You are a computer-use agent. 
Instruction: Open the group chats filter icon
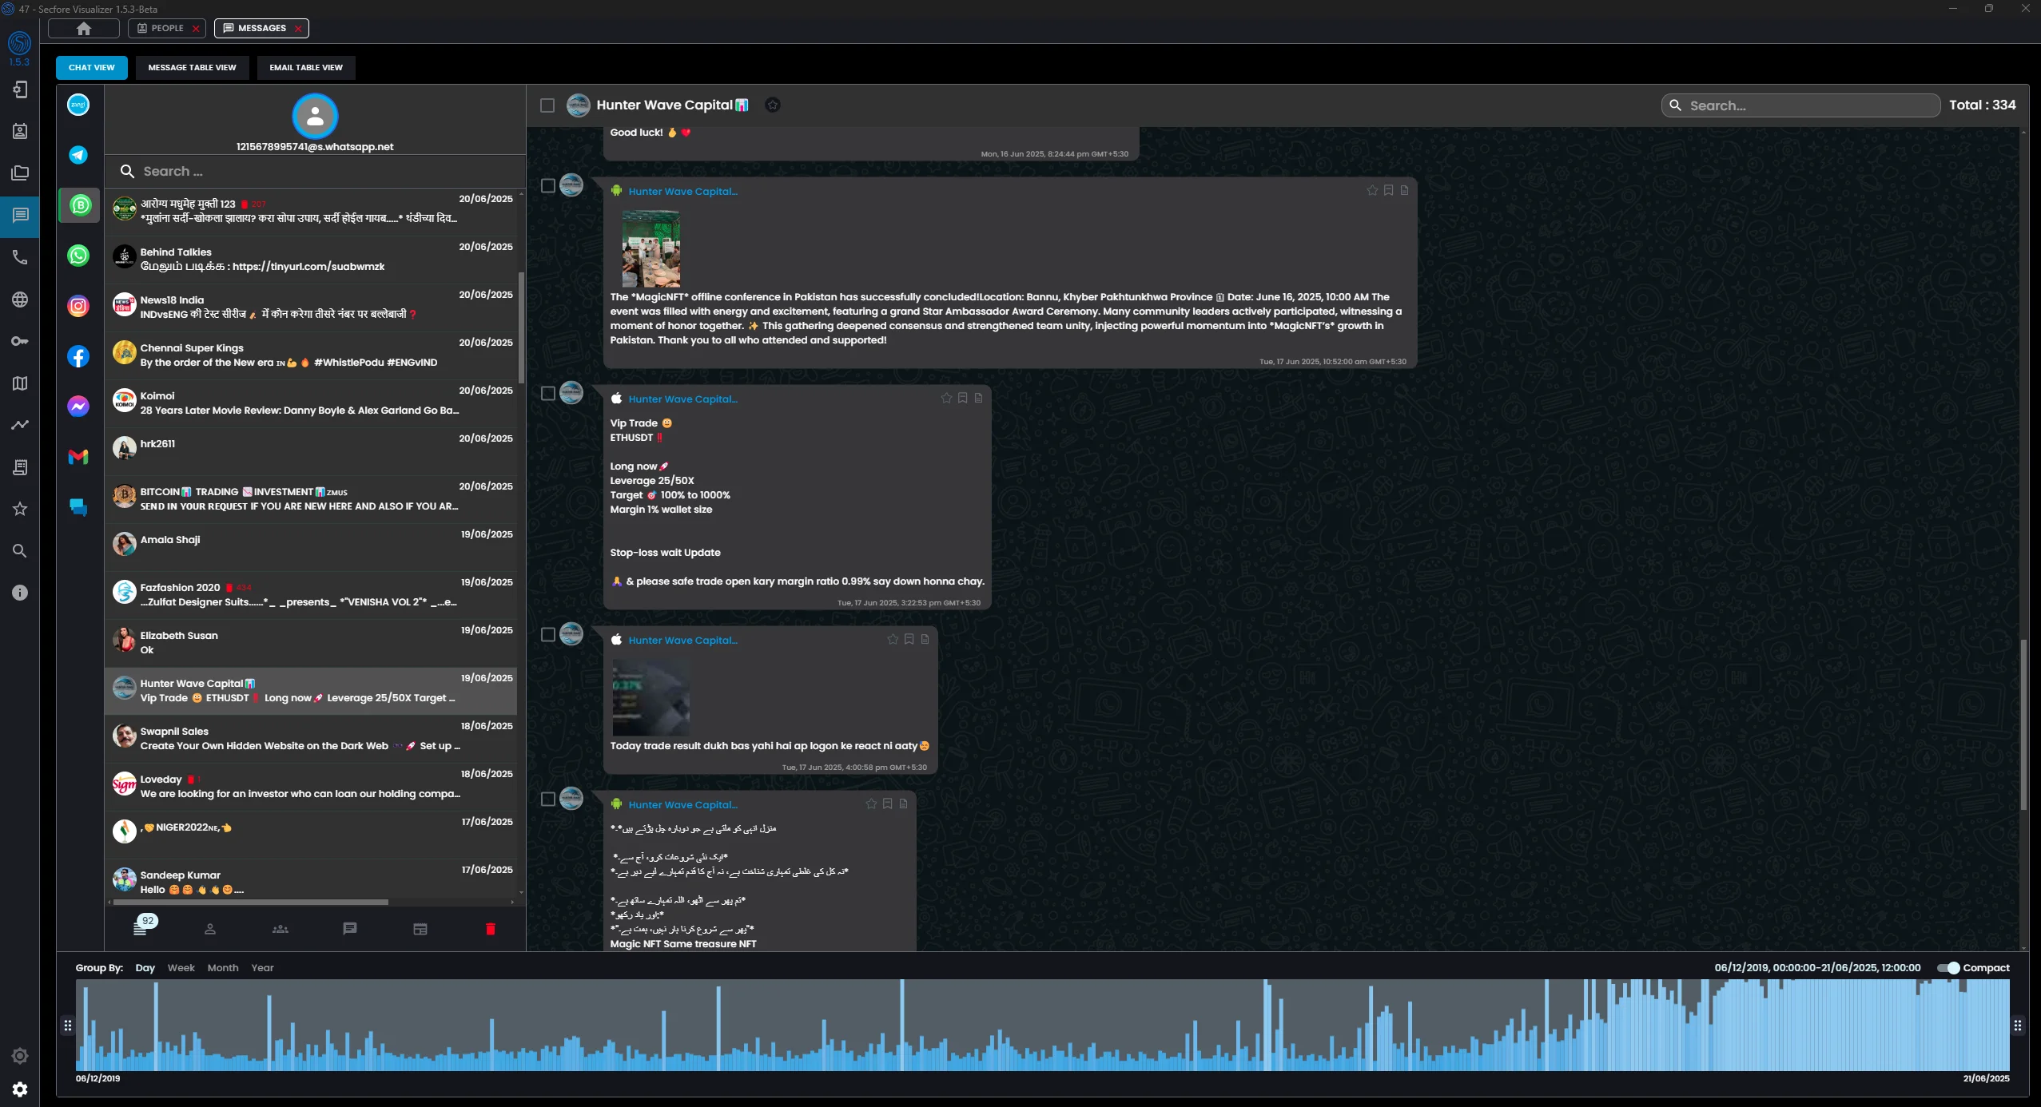pyautogui.click(x=280, y=929)
